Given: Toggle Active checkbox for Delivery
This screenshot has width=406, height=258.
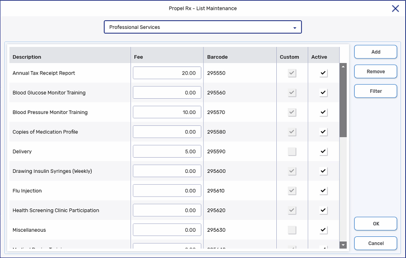Looking at the screenshot, I should (323, 151).
